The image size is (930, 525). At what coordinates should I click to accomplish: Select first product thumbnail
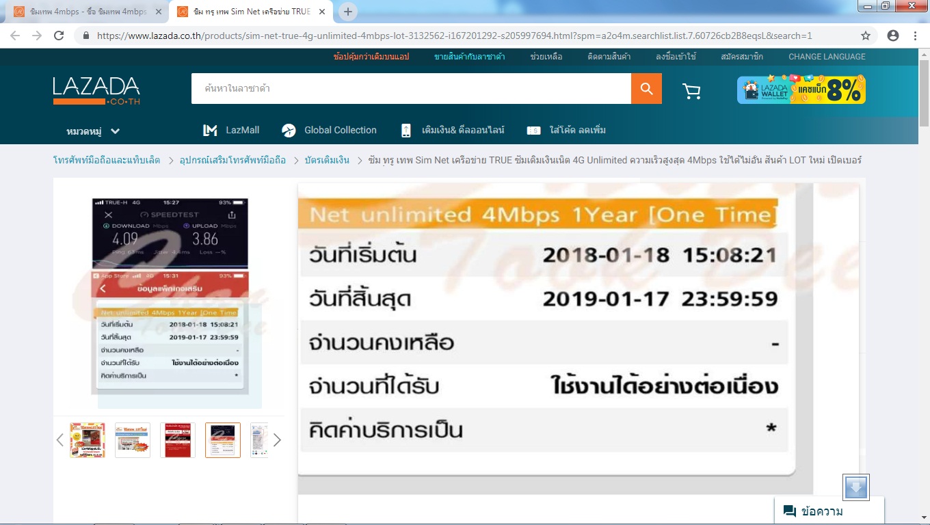tap(88, 440)
